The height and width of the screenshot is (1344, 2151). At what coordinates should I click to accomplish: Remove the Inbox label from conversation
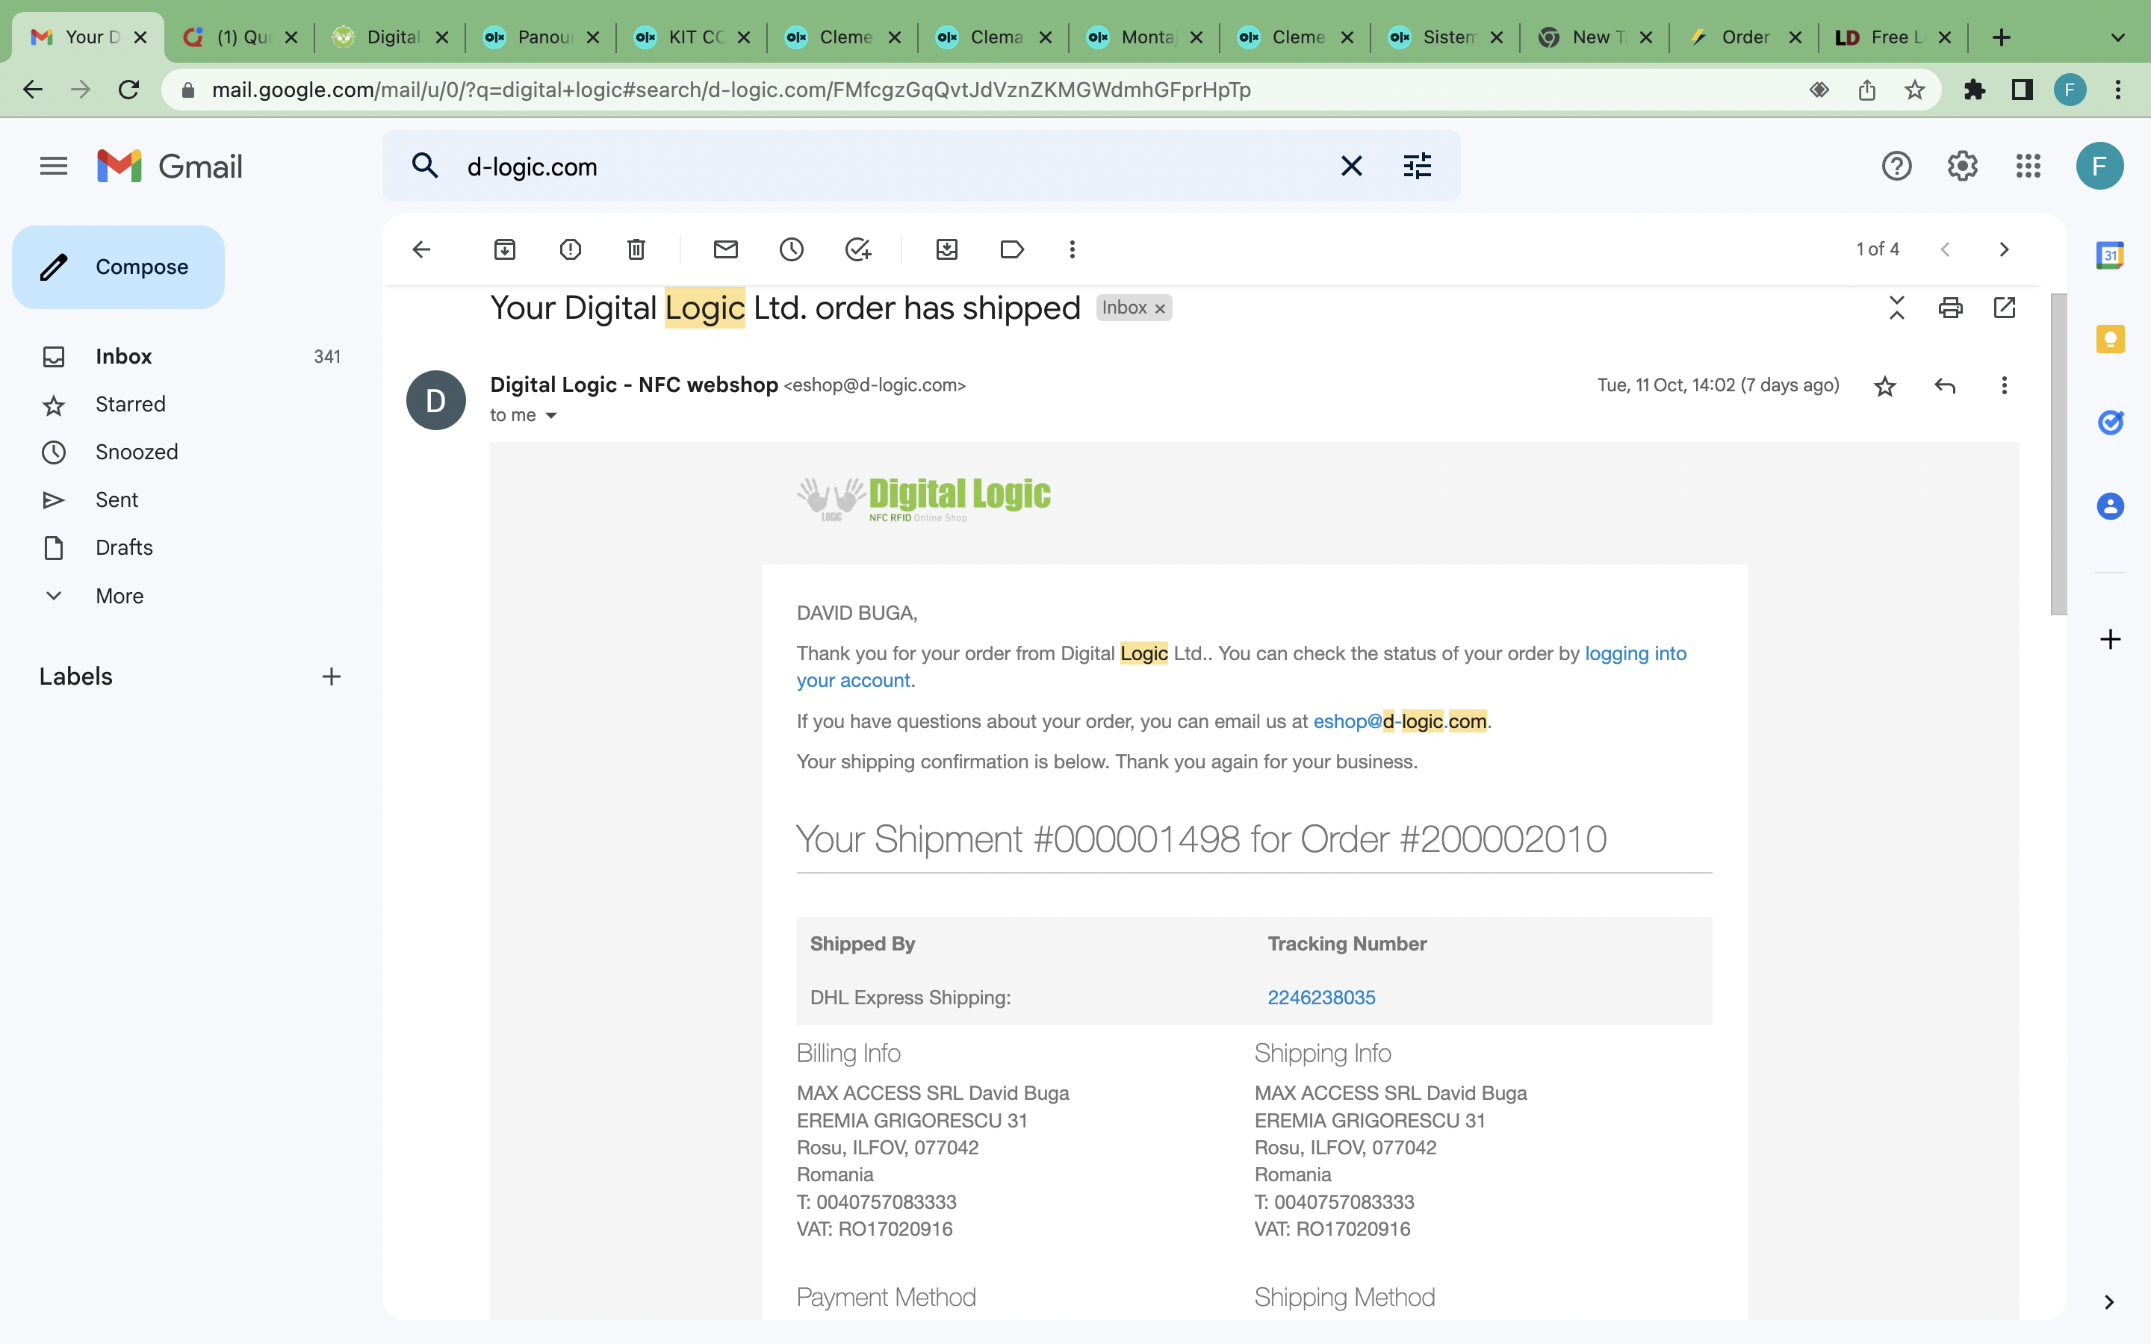click(x=1160, y=309)
